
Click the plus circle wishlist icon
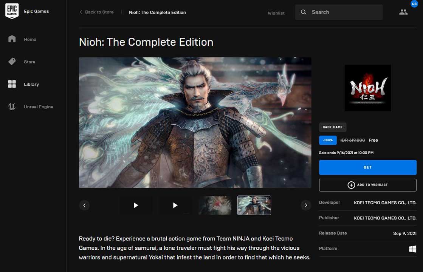point(351,185)
